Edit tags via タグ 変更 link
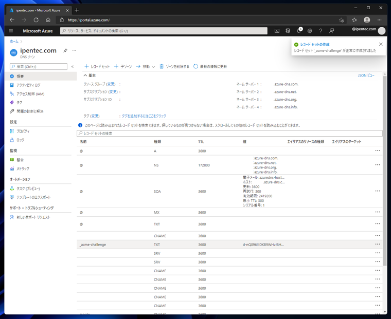Viewport: 391px width, 319px height. (x=95, y=116)
